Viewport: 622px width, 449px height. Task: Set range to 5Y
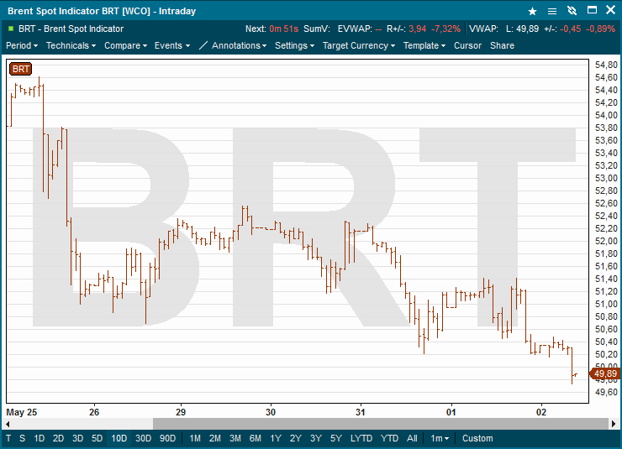click(x=336, y=438)
